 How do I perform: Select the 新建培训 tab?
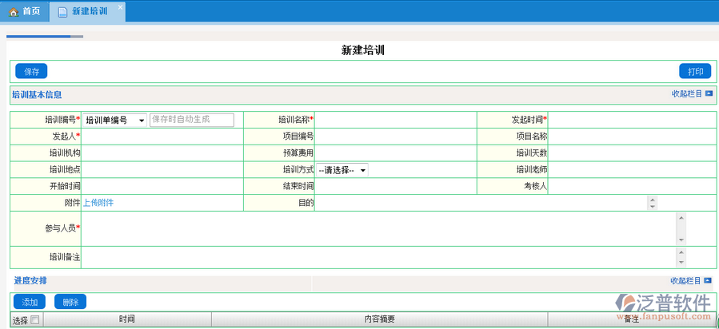89,12
